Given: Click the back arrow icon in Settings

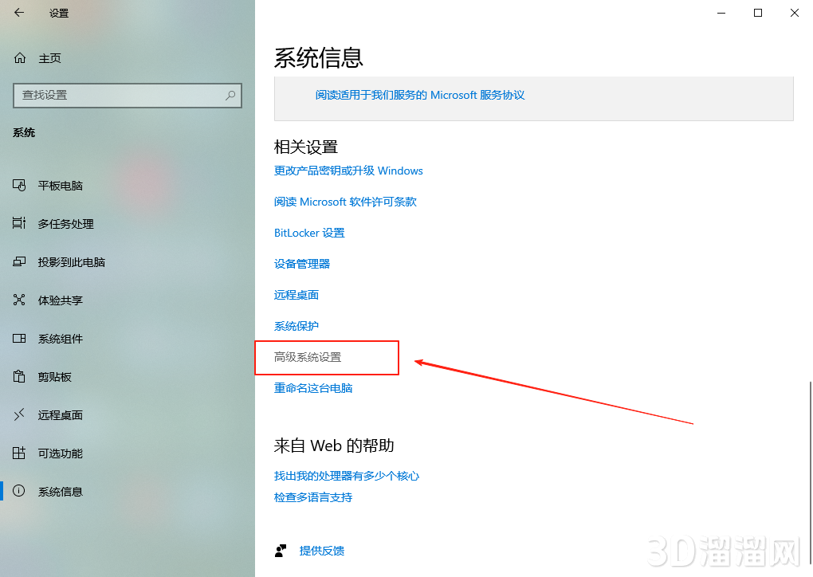Looking at the screenshot, I should coord(19,13).
